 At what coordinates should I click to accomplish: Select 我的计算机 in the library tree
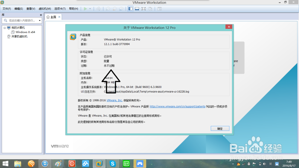tap(18, 28)
